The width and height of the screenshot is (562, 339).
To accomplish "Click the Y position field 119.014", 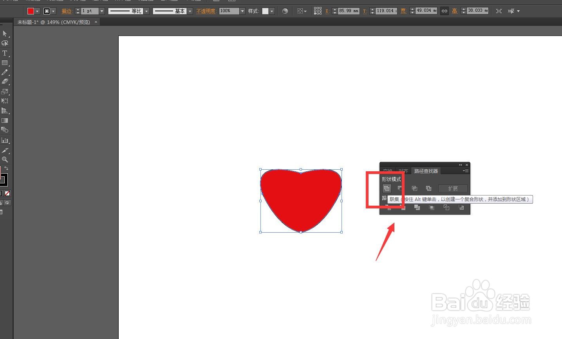I will coord(386,11).
